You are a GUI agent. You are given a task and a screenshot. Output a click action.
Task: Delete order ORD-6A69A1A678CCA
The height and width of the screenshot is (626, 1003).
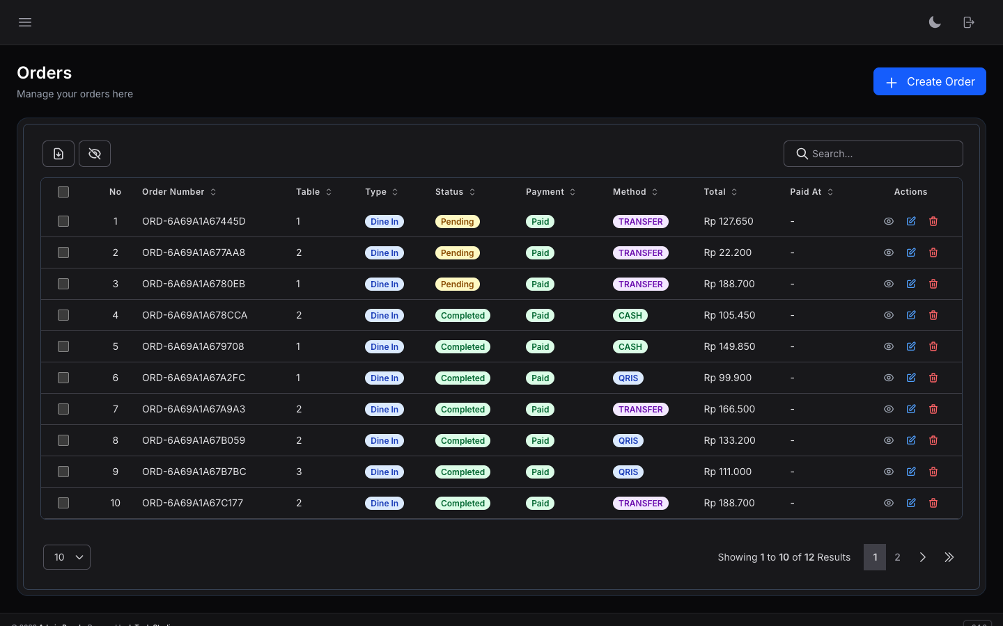click(933, 315)
